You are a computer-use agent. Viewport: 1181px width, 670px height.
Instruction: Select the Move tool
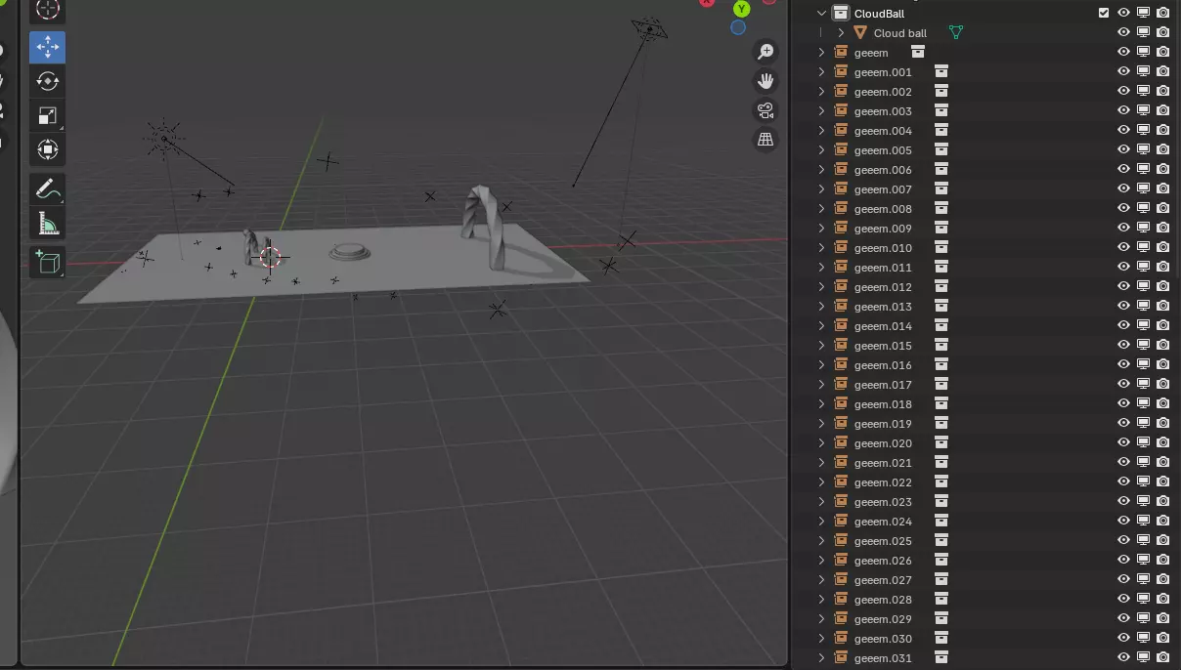click(47, 47)
